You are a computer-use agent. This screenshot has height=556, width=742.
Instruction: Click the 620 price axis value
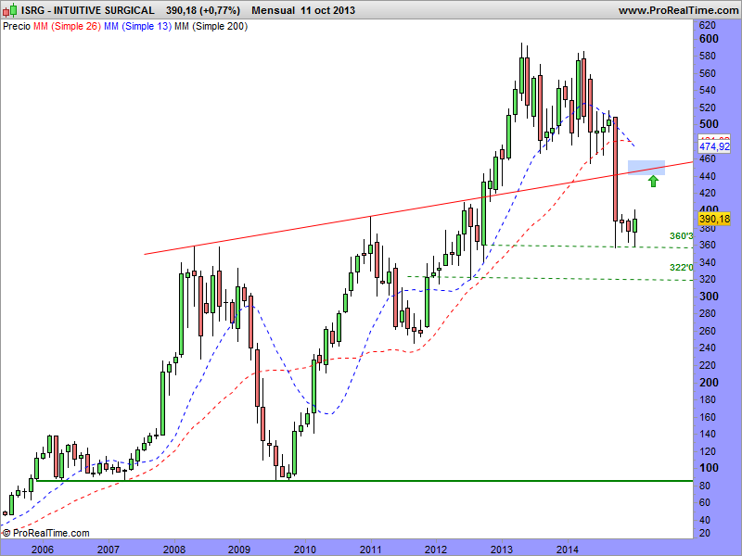tap(708, 25)
